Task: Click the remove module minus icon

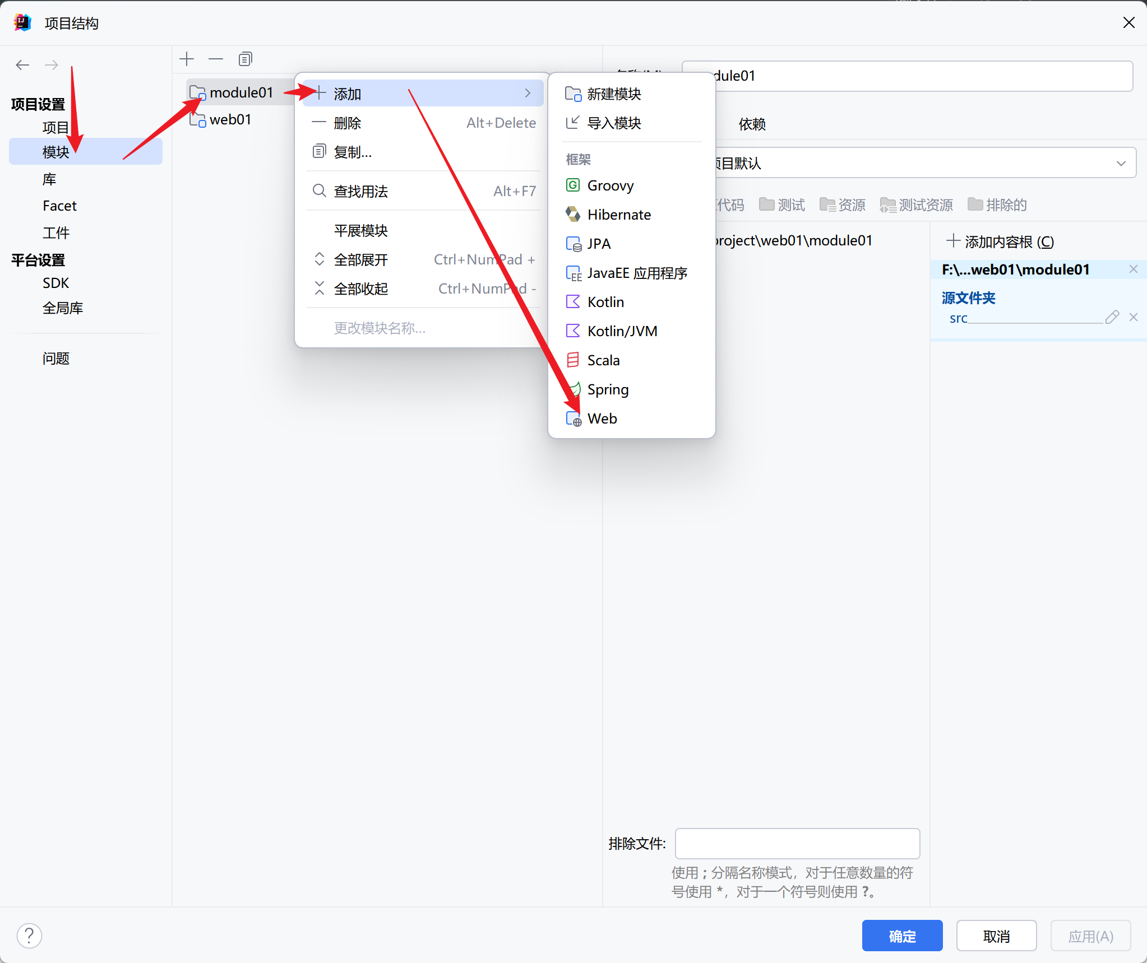Action: click(216, 59)
